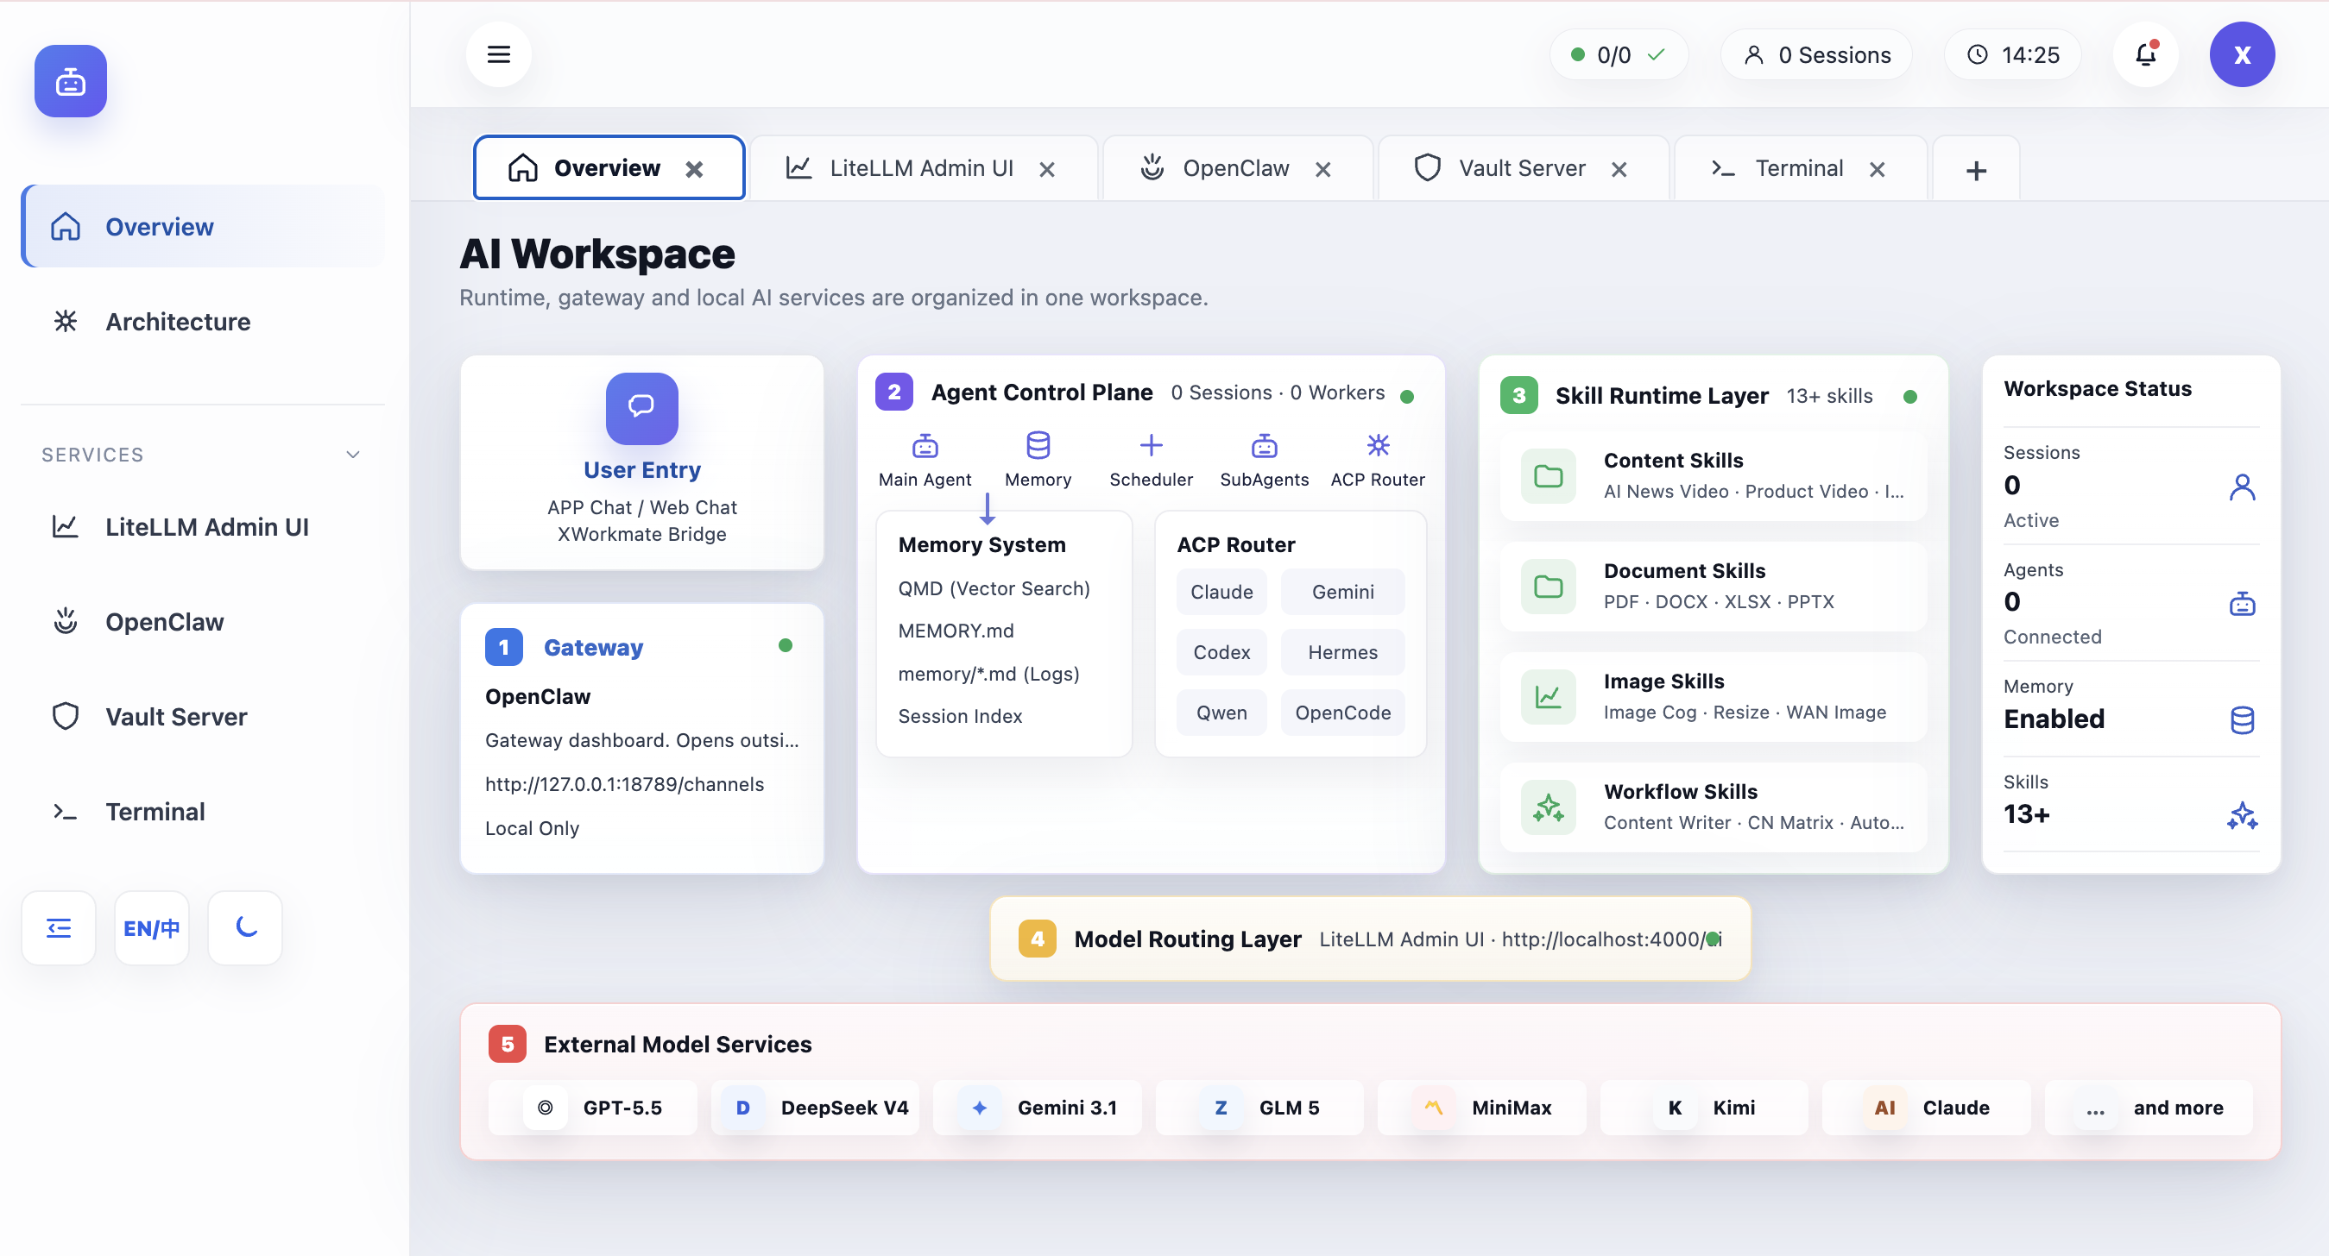Switch to the Terminal tab
This screenshot has height=1256, width=2329.
click(1799, 168)
